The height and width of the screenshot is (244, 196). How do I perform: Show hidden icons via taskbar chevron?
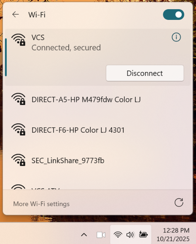[x=84, y=235]
